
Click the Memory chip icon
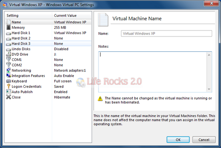pos(8,27)
